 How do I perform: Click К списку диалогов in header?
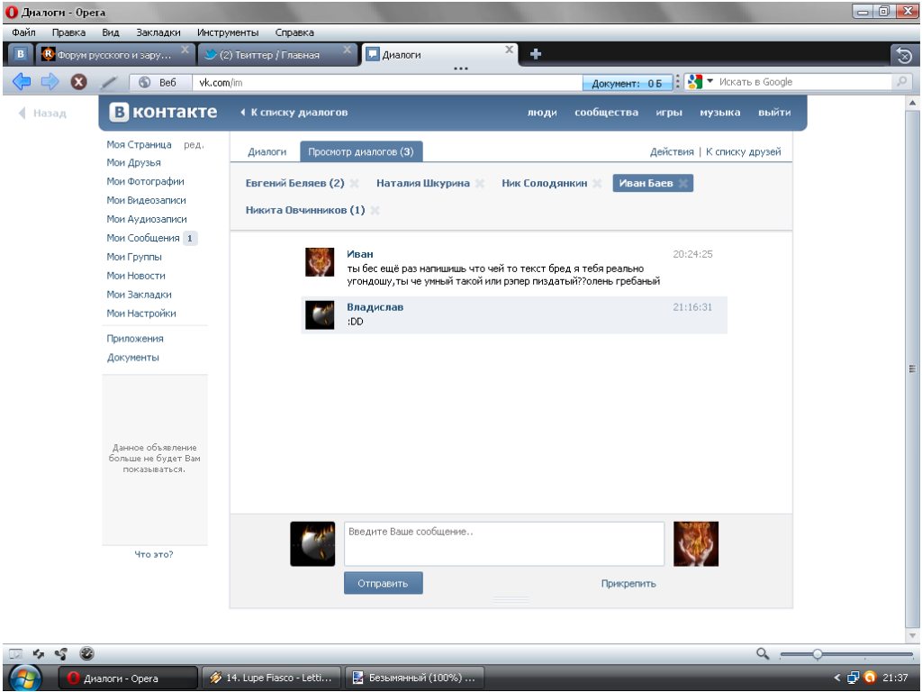(294, 113)
